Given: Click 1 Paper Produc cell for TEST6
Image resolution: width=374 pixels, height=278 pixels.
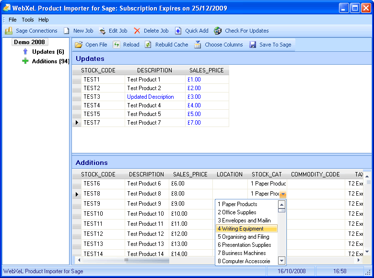Looking at the screenshot, I should point(268,184).
